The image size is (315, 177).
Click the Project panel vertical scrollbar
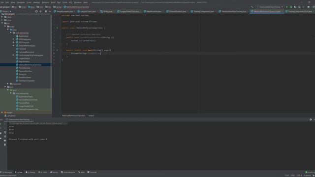(51, 56)
